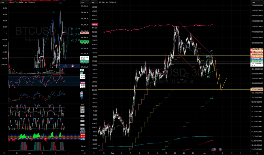Click the pink 106,149.62 price label
The image size is (264, 155).
tap(85, 33)
